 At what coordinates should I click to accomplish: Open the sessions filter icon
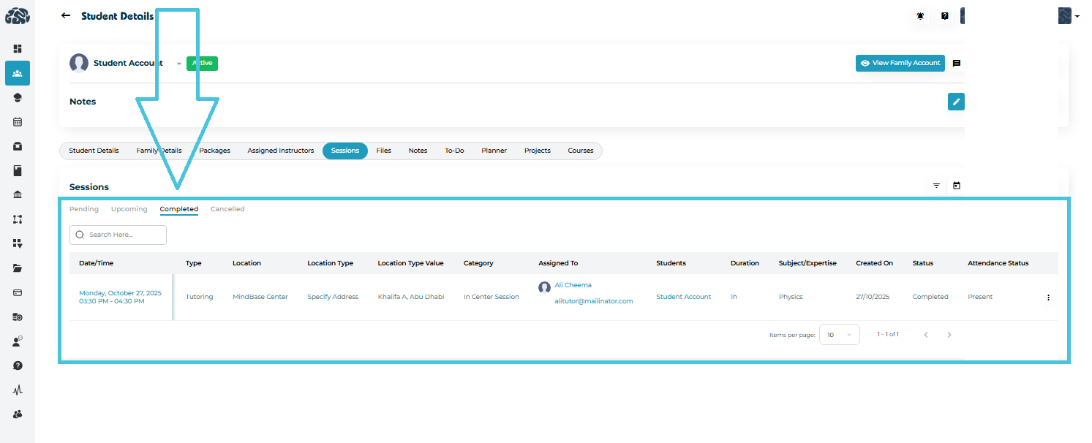tap(936, 186)
